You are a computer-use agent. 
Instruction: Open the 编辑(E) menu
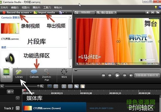click(x=15, y=7)
